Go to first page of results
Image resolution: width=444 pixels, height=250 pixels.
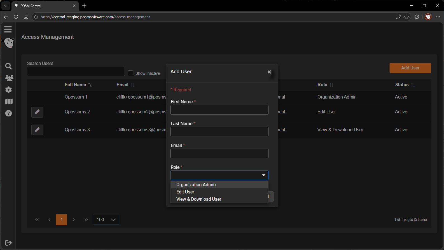click(37, 220)
